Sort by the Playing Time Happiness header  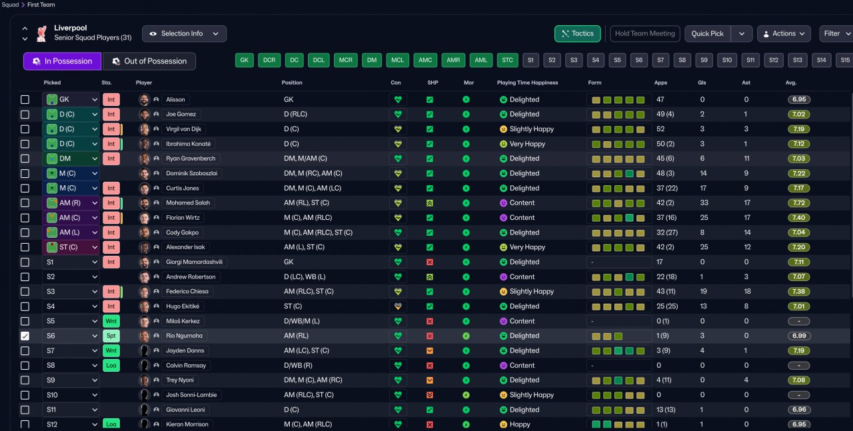coord(527,83)
